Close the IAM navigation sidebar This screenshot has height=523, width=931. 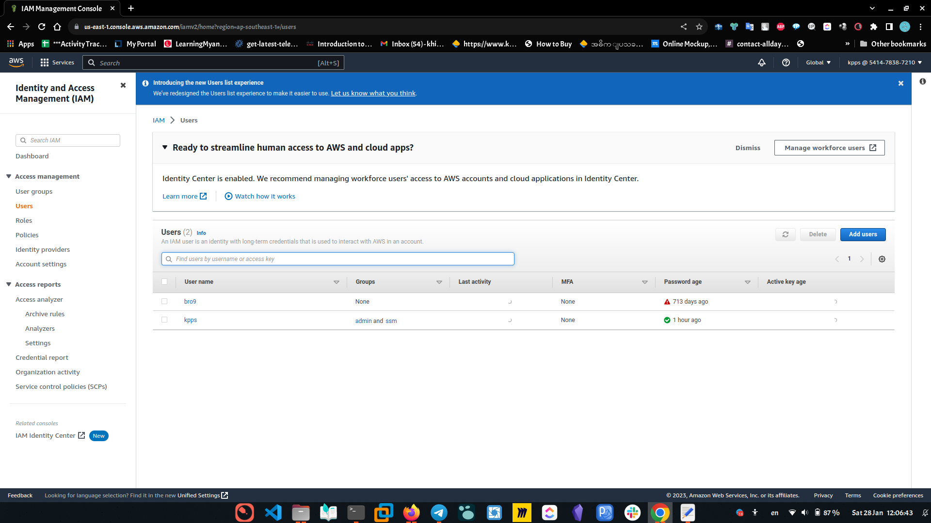point(123,85)
